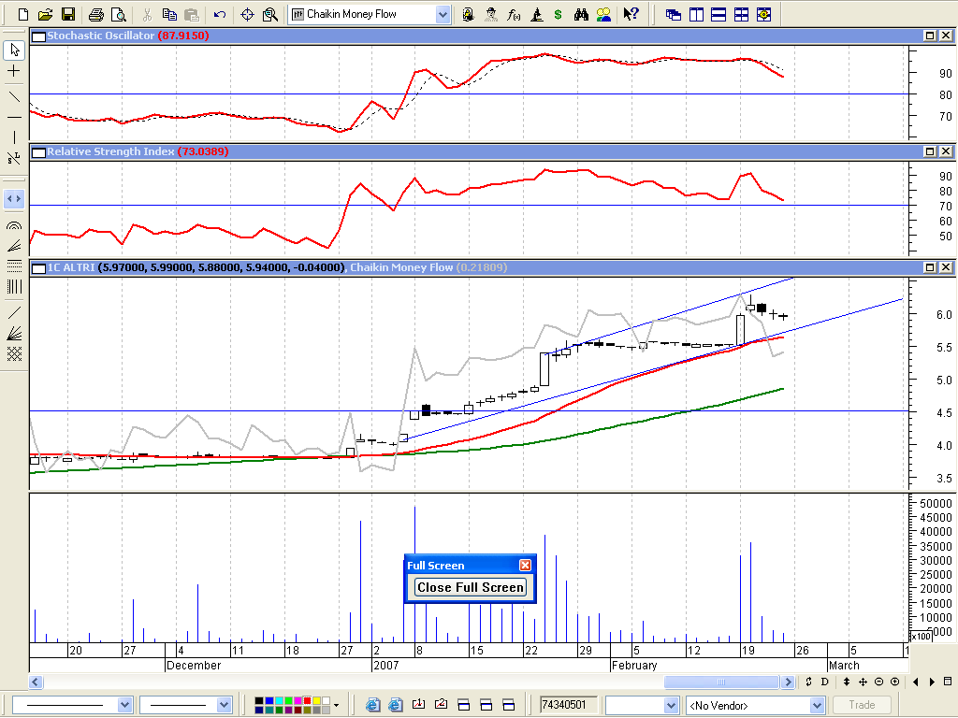Move chart to next with right triangle
Image resolution: width=958 pixels, height=718 pixels.
pos(932,682)
